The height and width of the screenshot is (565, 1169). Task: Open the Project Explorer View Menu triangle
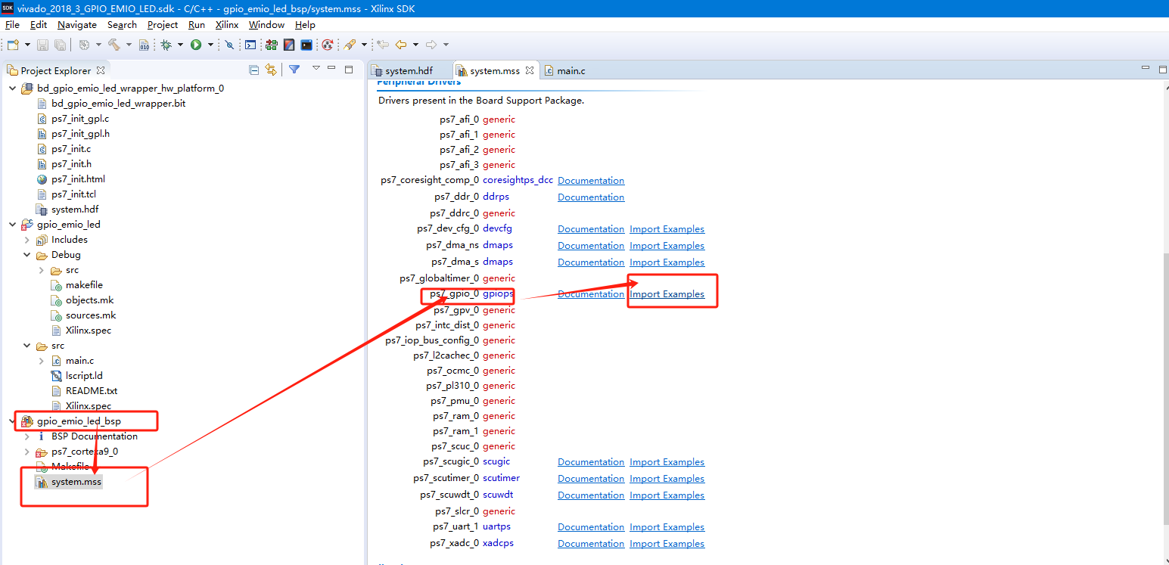[316, 68]
